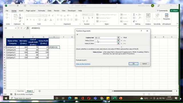Click the Copy icon in Clipboard
The image size is (183, 103).
pyautogui.click(x=20, y=18)
